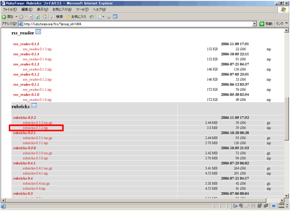Download rubricks-0.5.2.tar.gz
This screenshot has width=290, height=212.
37,123
